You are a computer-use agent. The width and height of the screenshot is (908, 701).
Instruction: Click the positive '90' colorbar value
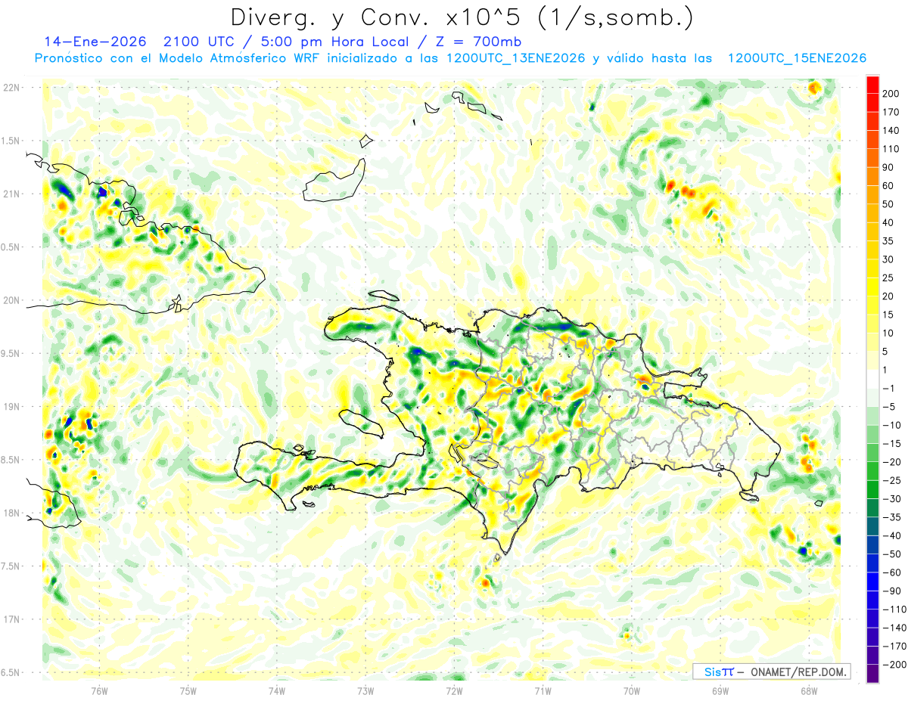coord(889,167)
